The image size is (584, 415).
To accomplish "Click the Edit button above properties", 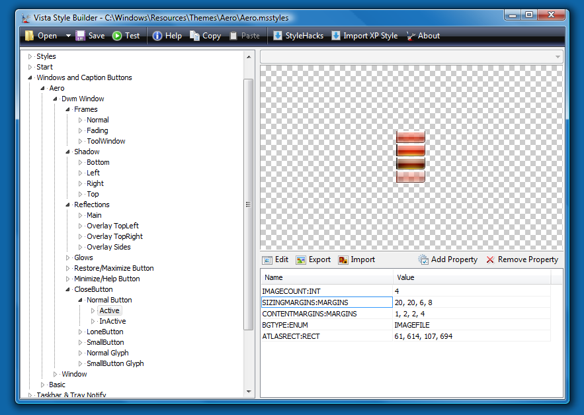I will (x=276, y=259).
